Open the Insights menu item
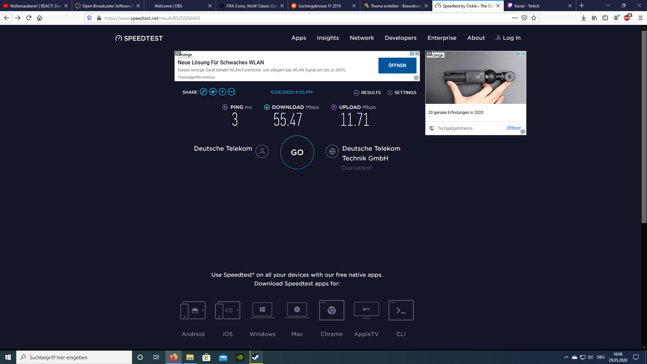647x364 pixels. [x=328, y=38]
